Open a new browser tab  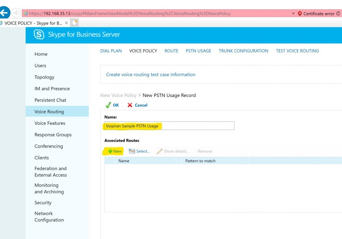(75, 23)
